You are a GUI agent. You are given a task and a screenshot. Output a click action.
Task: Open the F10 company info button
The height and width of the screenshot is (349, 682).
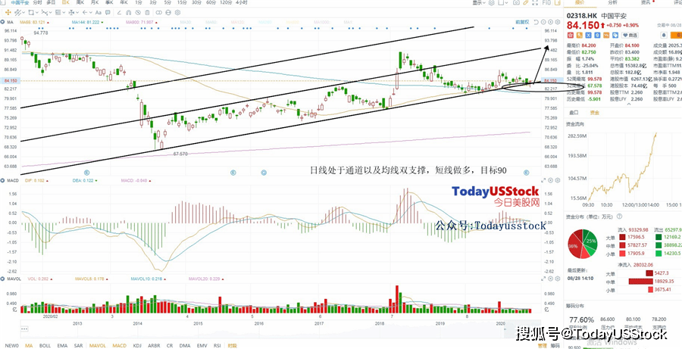(x=546, y=2)
